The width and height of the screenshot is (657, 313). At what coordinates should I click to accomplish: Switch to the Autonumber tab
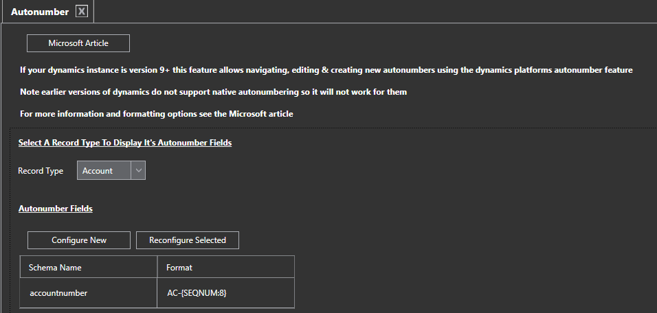tap(40, 12)
